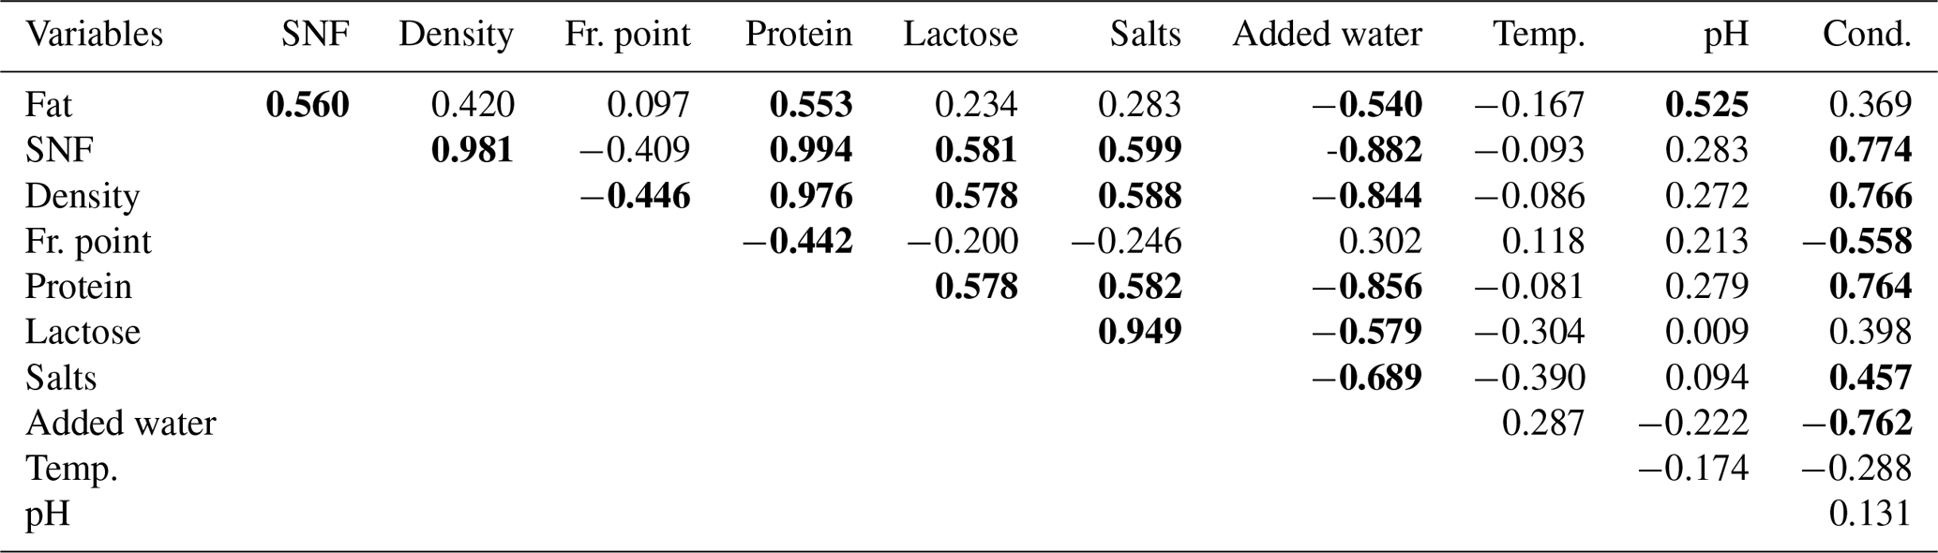
Task: Select the SNF column header
Action: [x=315, y=35]
